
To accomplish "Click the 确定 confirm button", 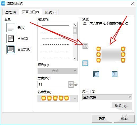I will pos(102,119).
